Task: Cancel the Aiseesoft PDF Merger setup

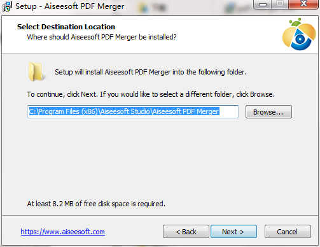Action: 288,232
